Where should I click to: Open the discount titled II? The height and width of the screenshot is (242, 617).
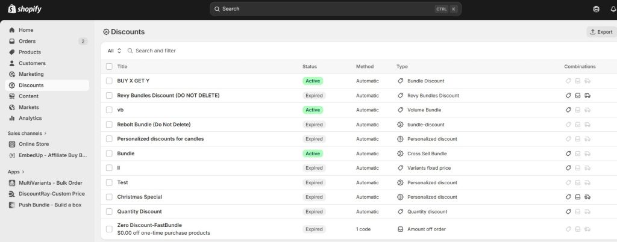pos(119,168)
